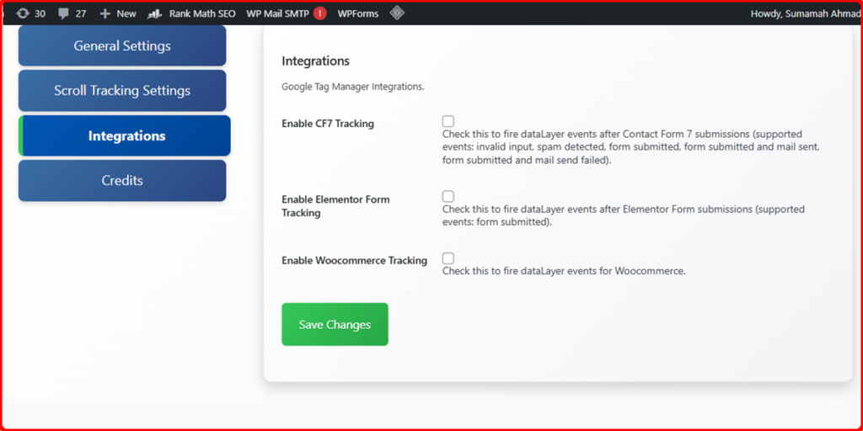Enable Elementor Form Tracking checkbox
Screen dimensions: 863x431
click(x=448, y=196)
